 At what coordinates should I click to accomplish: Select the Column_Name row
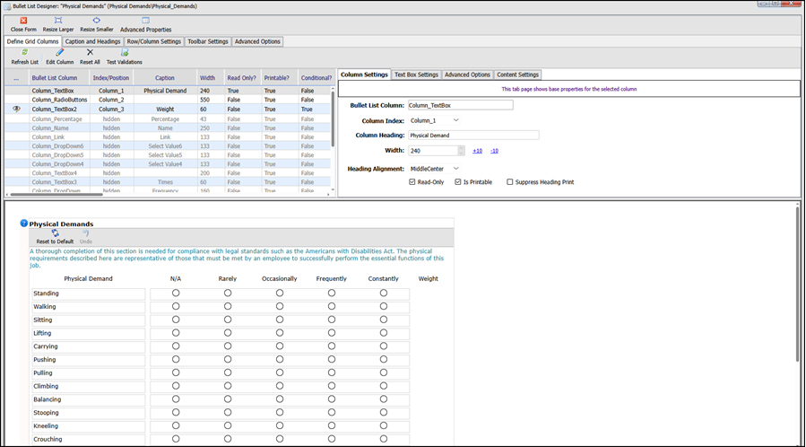coord(168,128)
